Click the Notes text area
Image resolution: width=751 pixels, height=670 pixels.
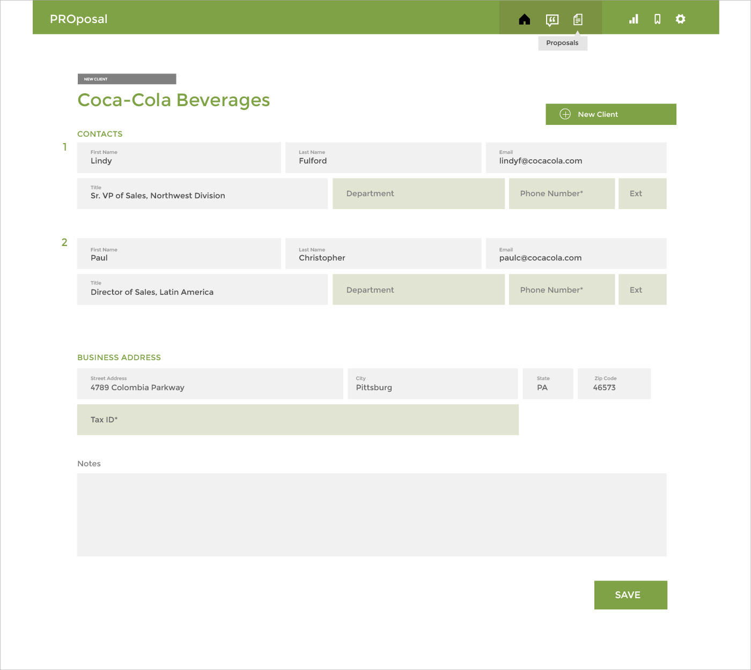tap(372, 515)
